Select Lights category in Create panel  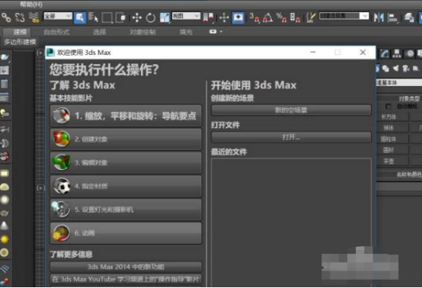pos(395,69)
